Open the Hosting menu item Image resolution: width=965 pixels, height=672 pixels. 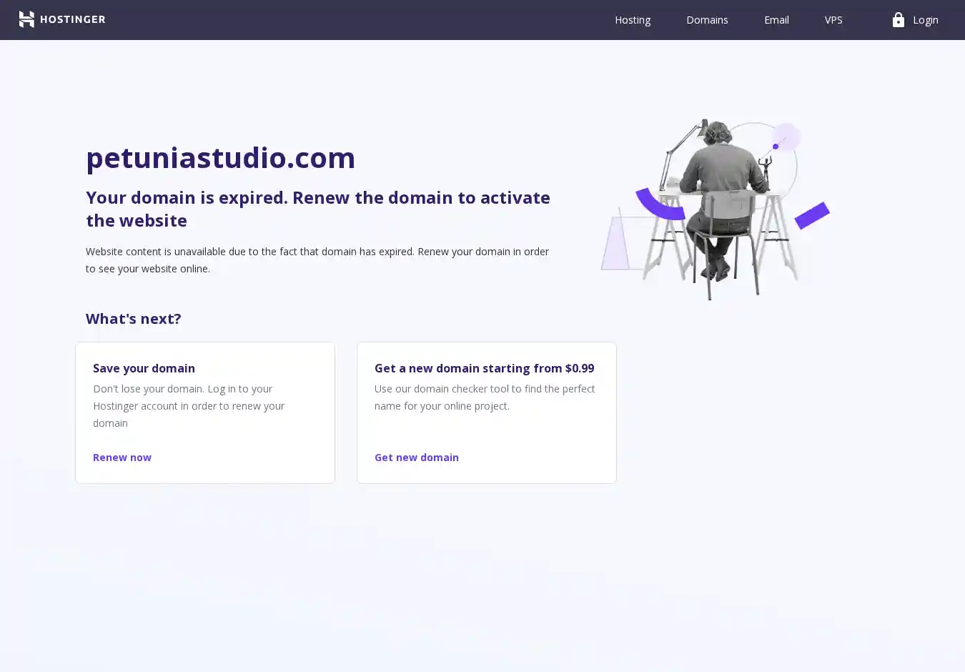pos(632,20)
